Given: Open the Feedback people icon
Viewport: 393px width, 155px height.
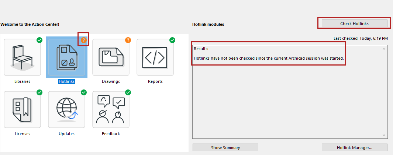Looking at the screenshot, I should (x=111, y=109).
